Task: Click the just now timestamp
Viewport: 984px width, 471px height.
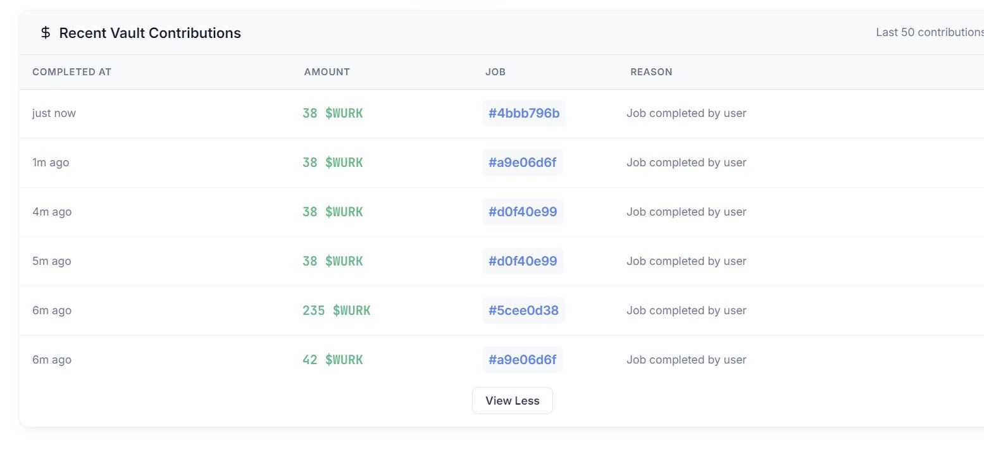Action: coord(54,113)
